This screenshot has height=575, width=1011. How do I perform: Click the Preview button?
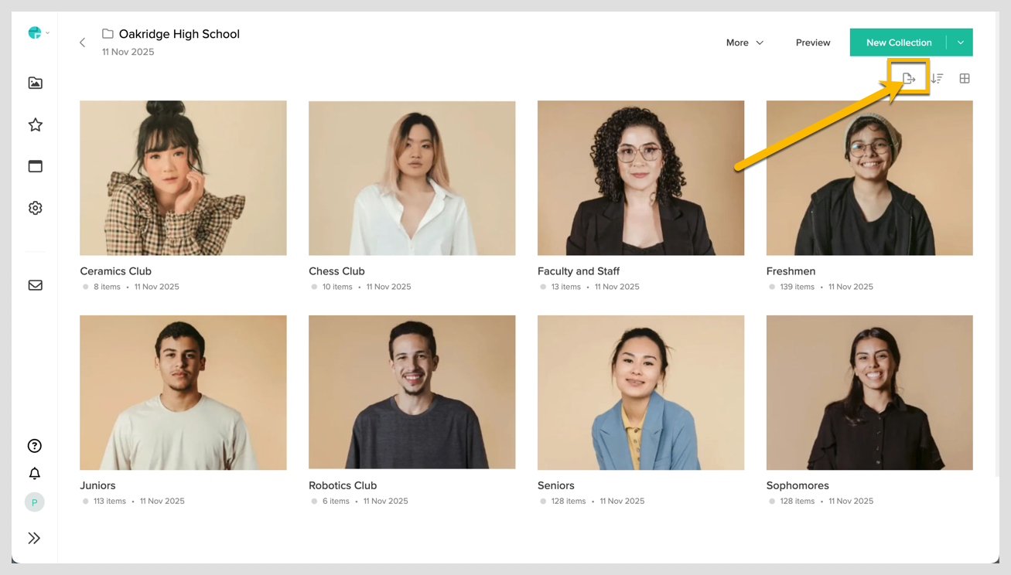(813, 43)
